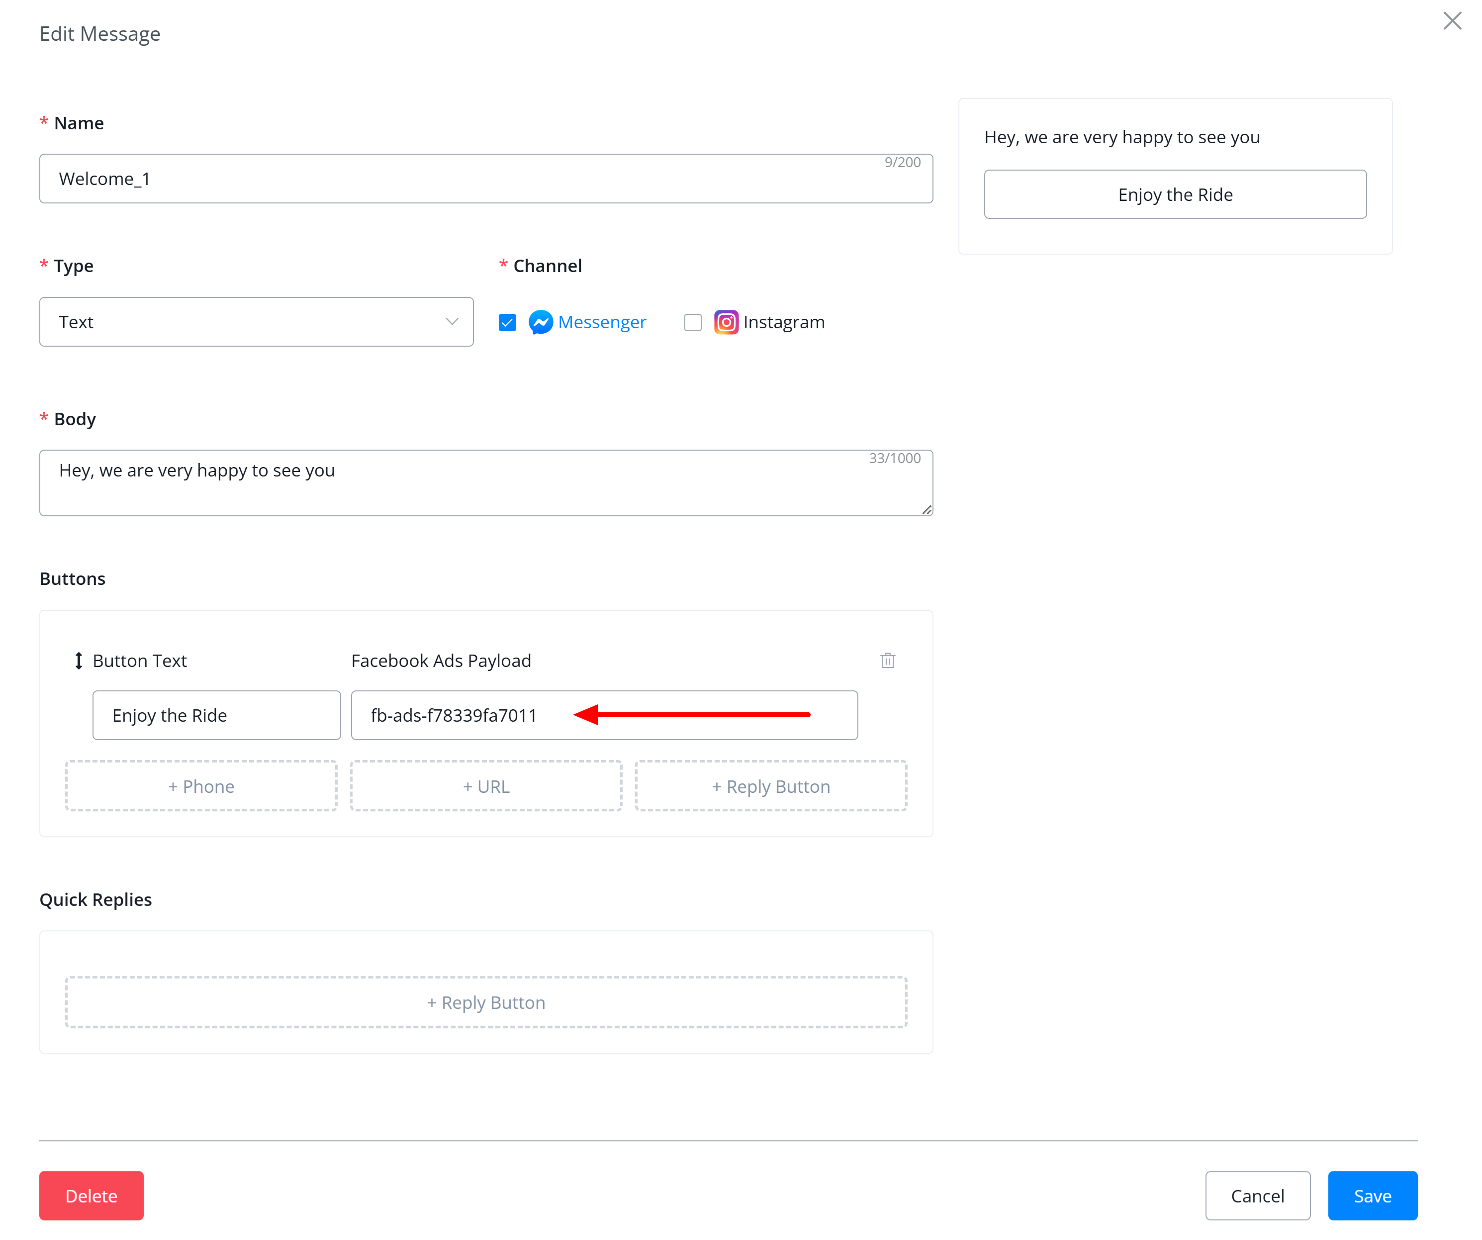The image size is (1482, 1240).
Task: Click the Instagram logo icon
Action: click(x=726, y=322)
